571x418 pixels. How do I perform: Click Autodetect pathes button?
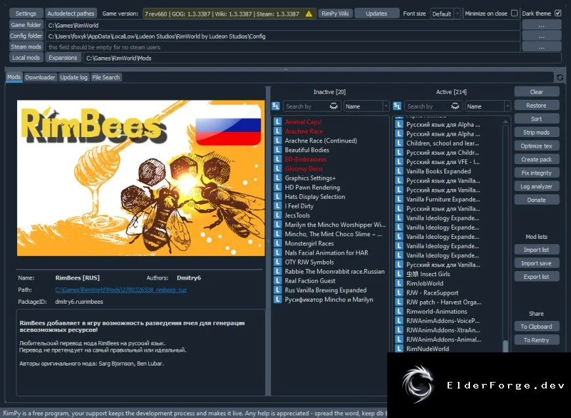71,14
